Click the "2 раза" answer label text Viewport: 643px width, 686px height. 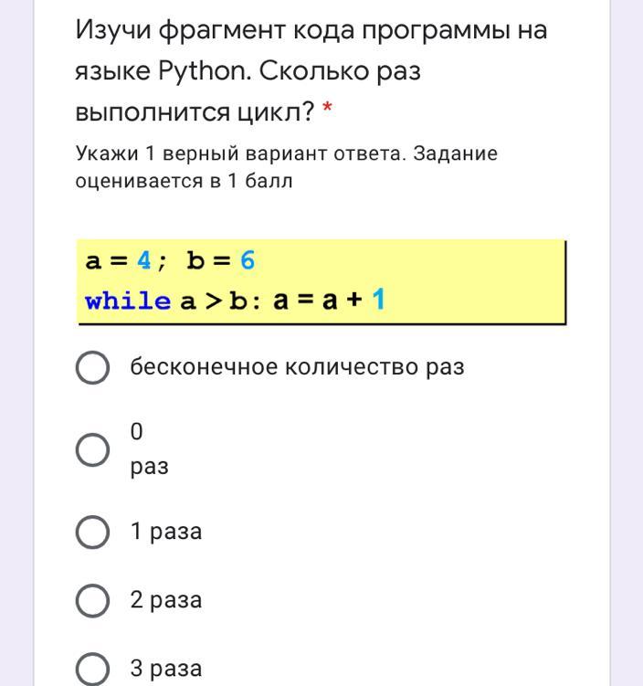point(165,600)
